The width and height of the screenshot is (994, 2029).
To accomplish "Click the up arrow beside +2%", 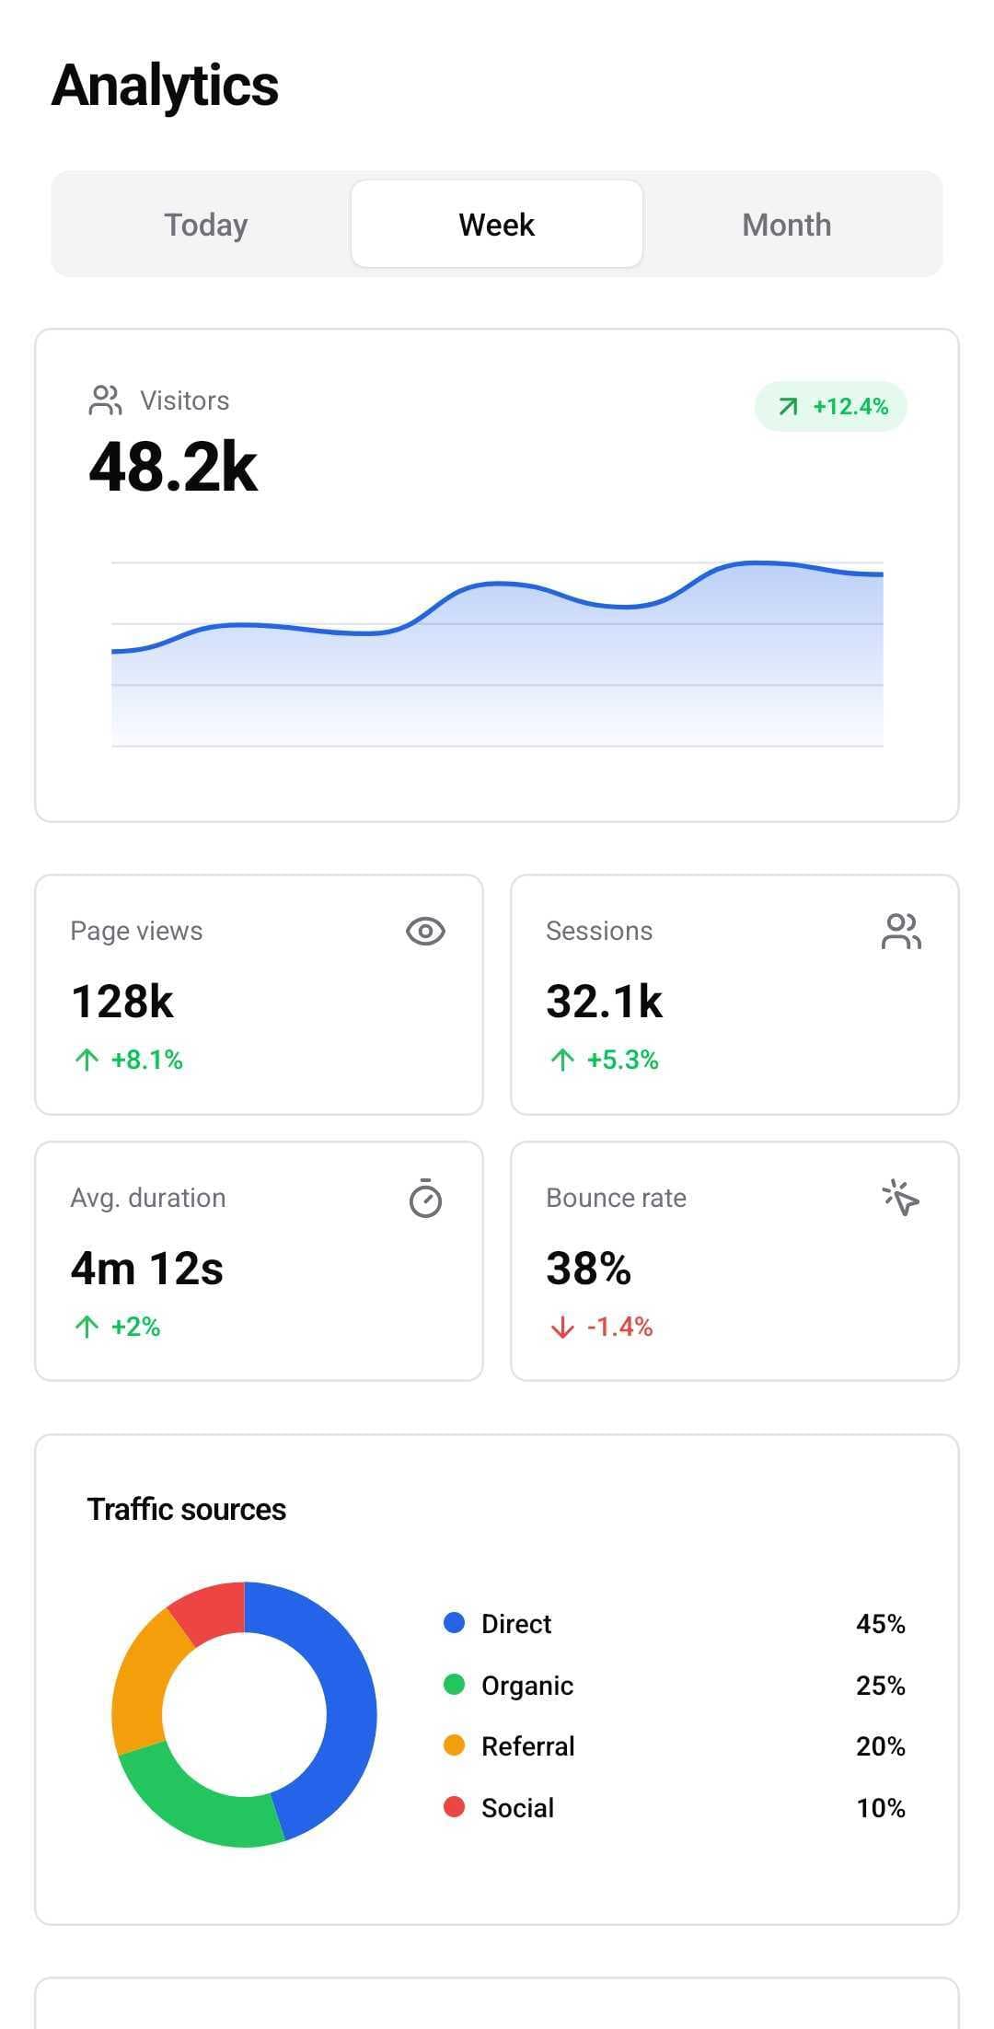I will click(87, 1327).
